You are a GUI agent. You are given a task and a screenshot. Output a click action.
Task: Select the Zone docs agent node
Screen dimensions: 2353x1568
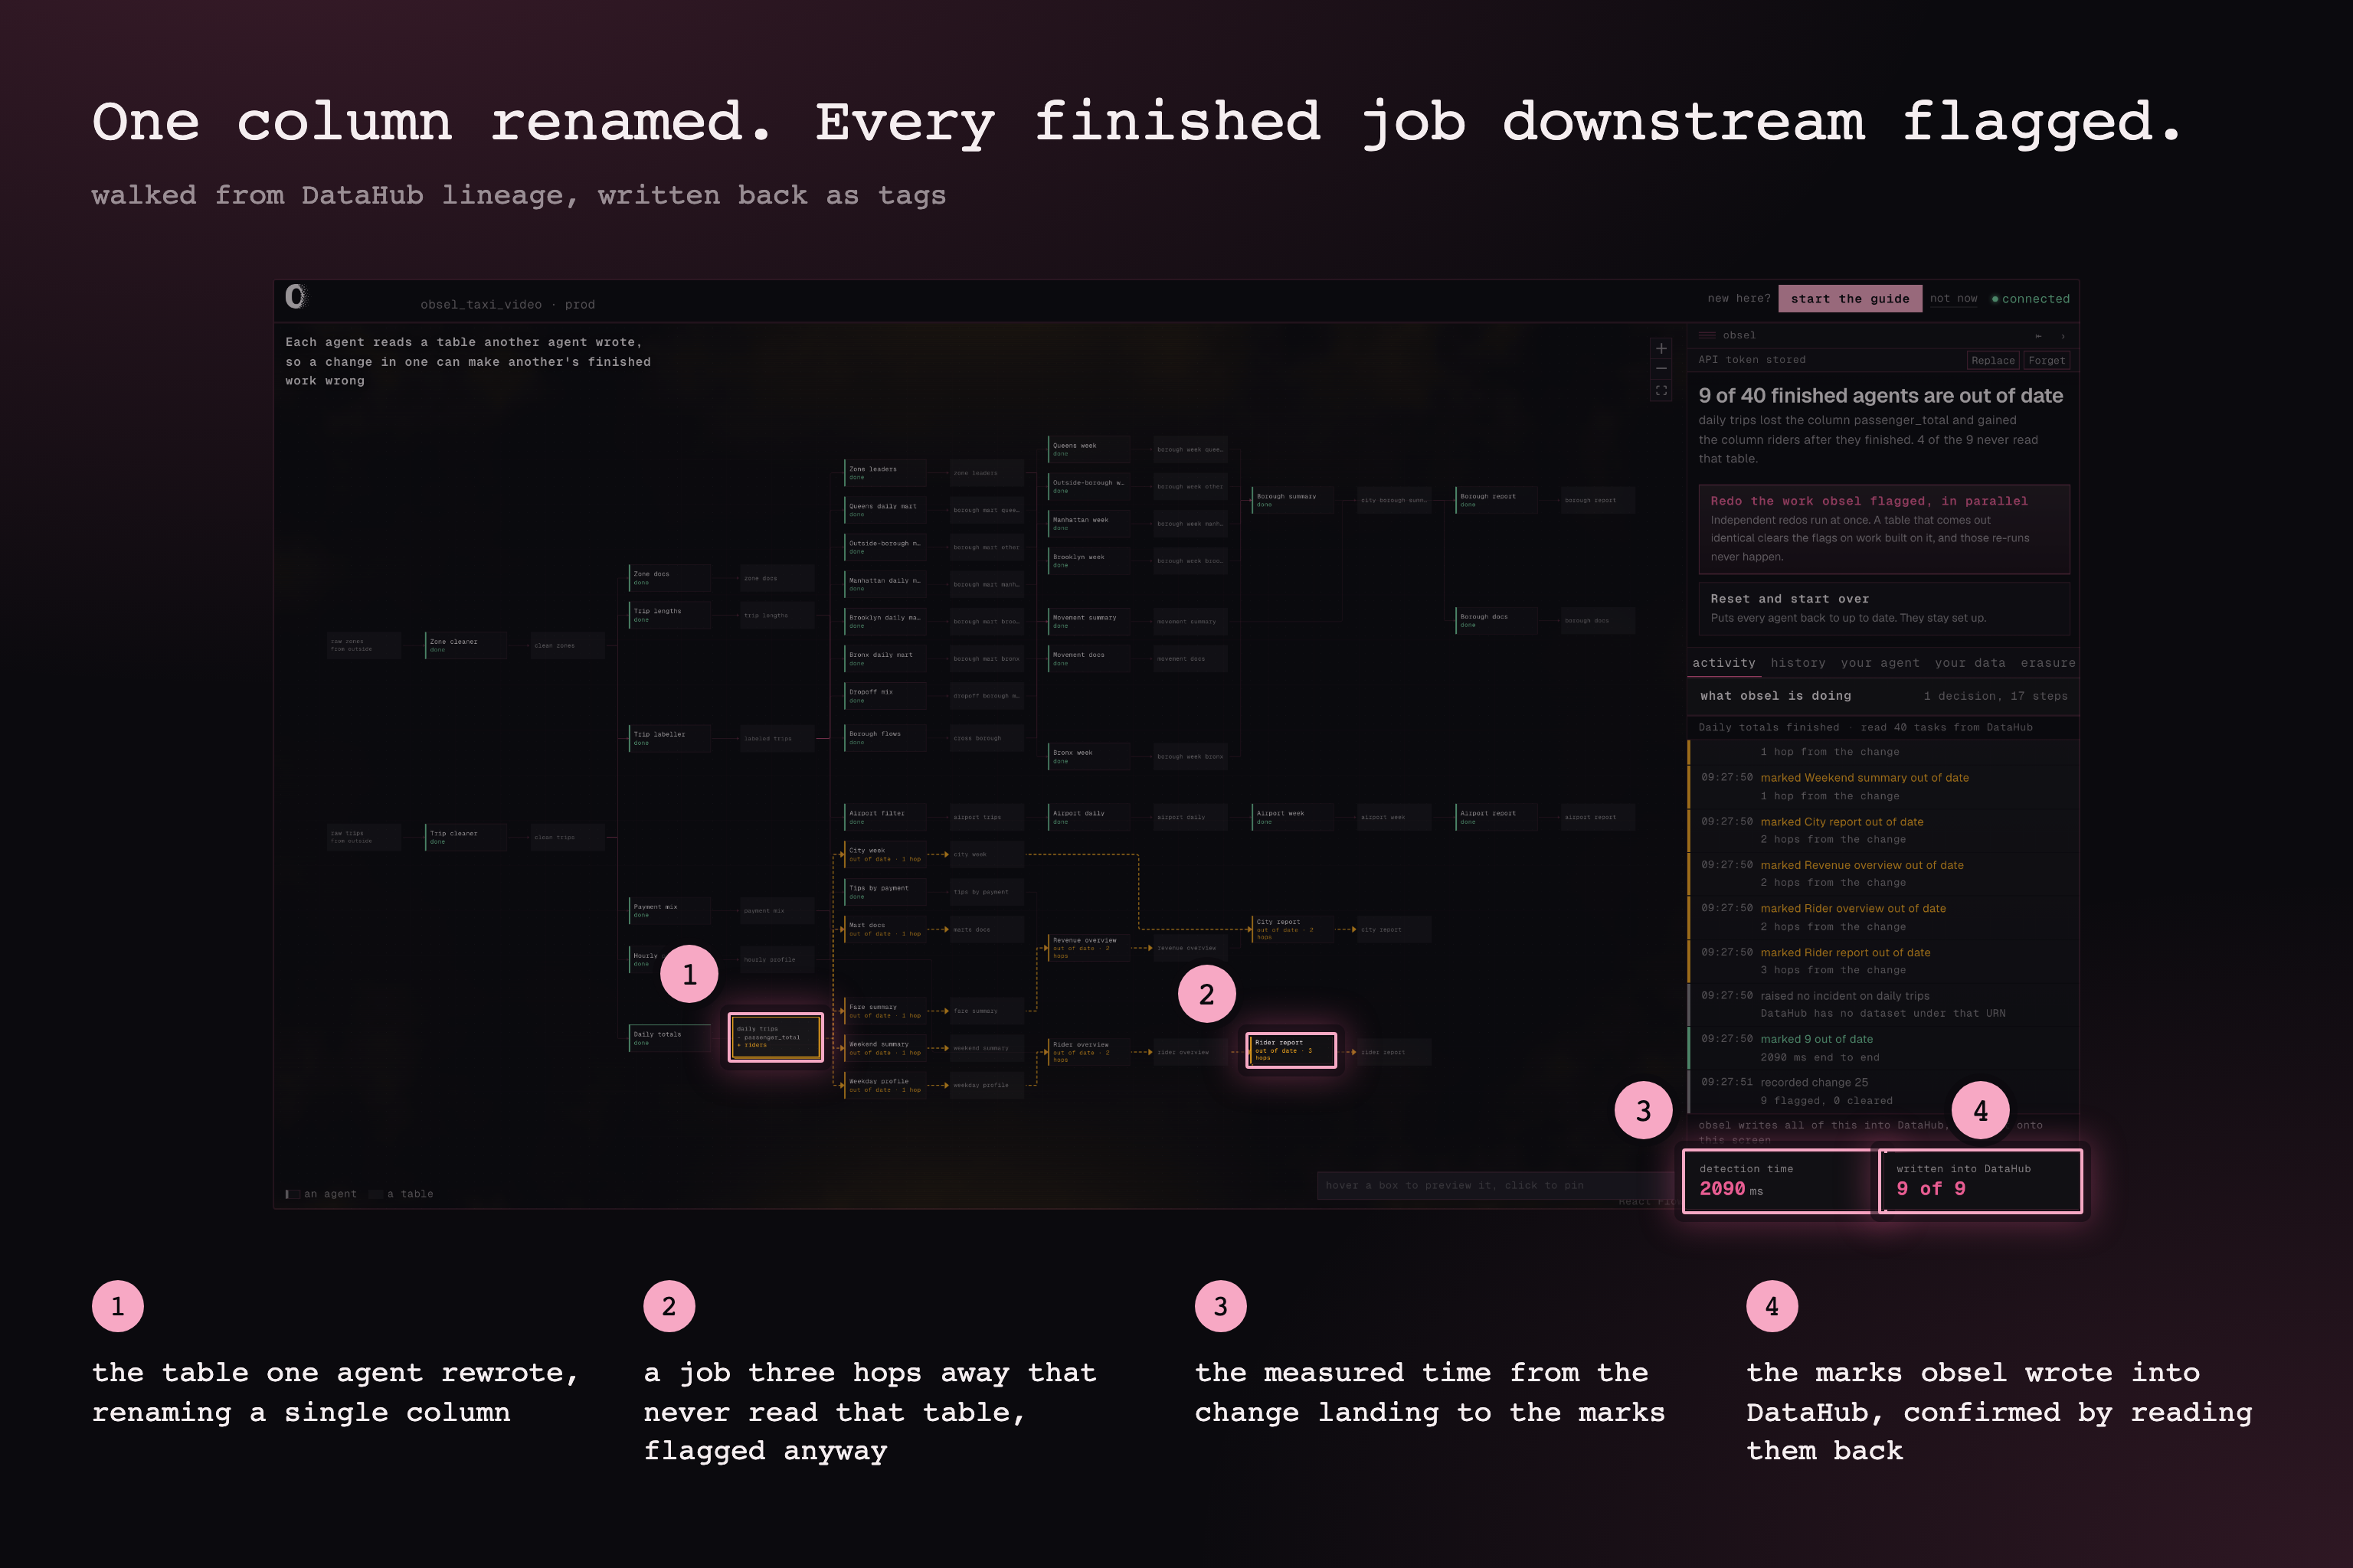[x=669, y=578]
